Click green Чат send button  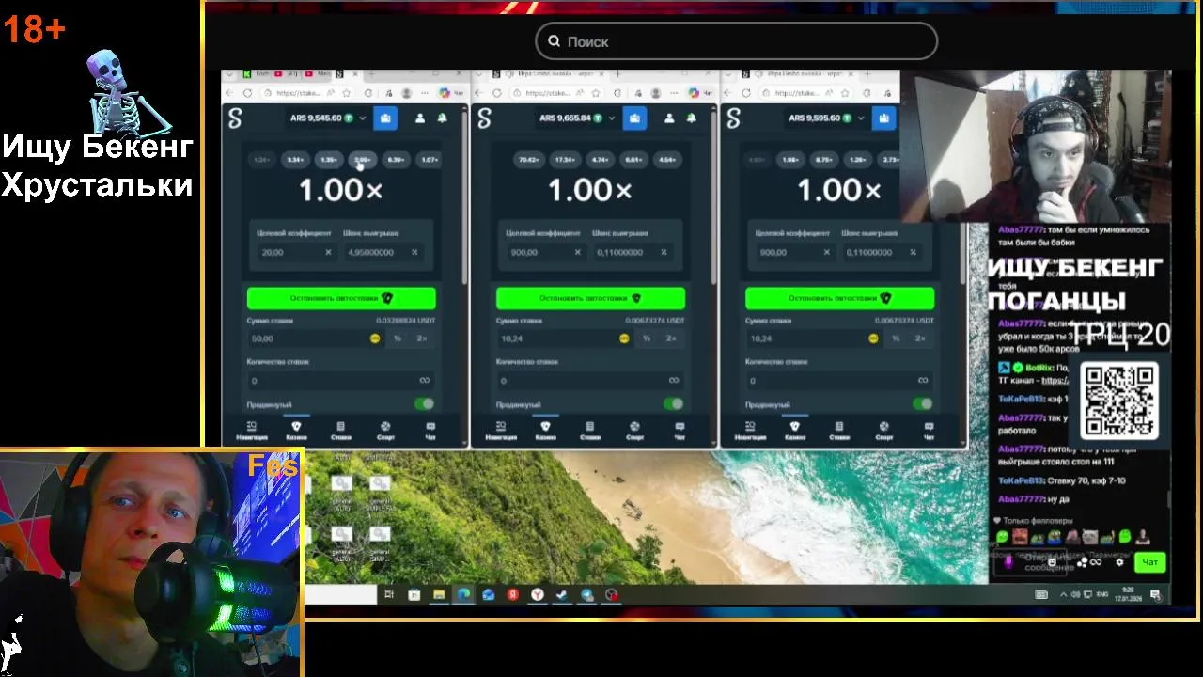[x=1149, y=562]
